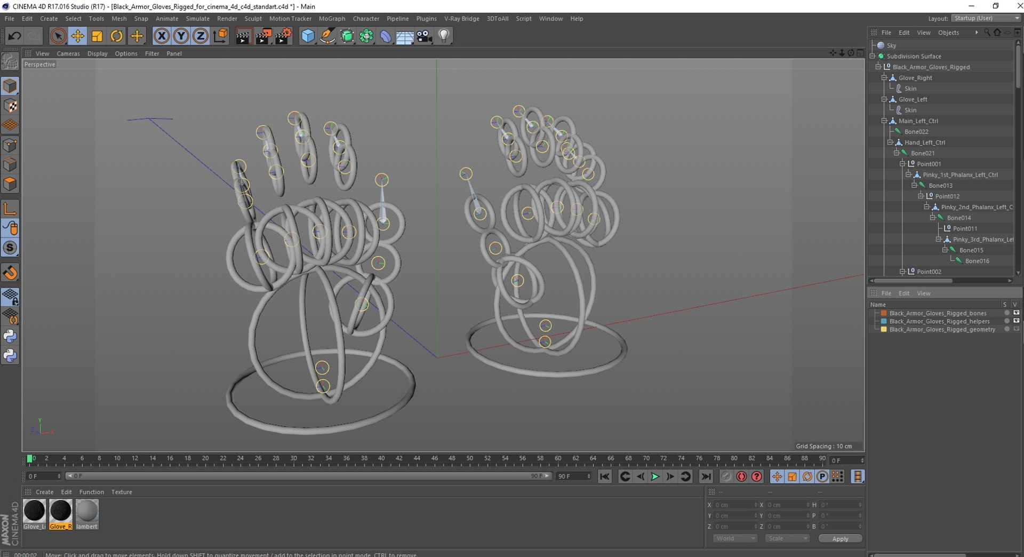This screenshot has width=1024, height=557.
Task: Select the Spline Pen tool
Action: click(327, 36)
